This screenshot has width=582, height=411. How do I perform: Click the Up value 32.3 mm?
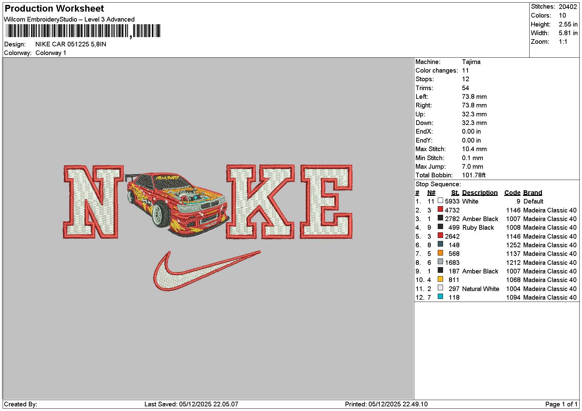474,114
